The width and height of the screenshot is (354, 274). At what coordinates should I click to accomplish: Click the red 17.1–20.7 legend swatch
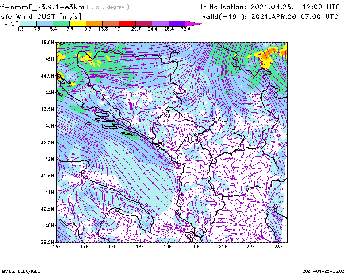click(x=127, y=23)
